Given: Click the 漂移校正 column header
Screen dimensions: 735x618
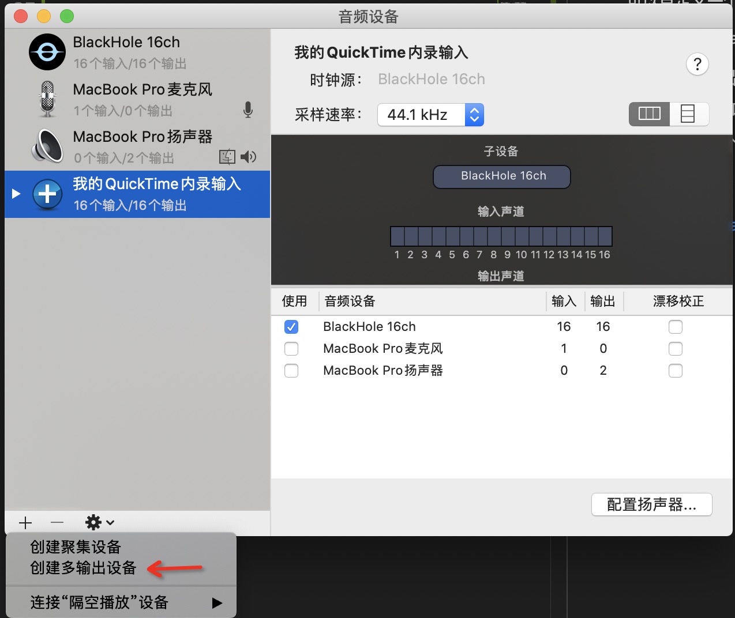Looking at the screenshot, I should [x=678, y=301].
